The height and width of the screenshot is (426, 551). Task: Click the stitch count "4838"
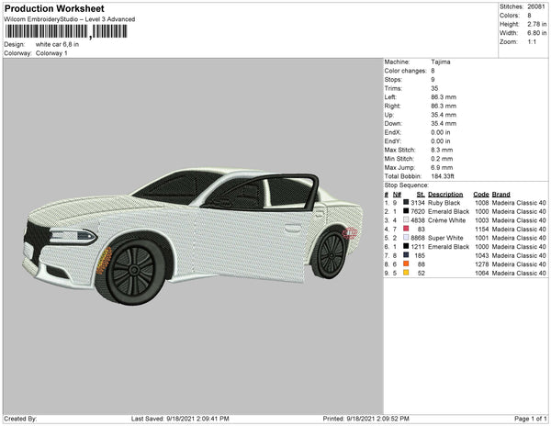[418, 220]
